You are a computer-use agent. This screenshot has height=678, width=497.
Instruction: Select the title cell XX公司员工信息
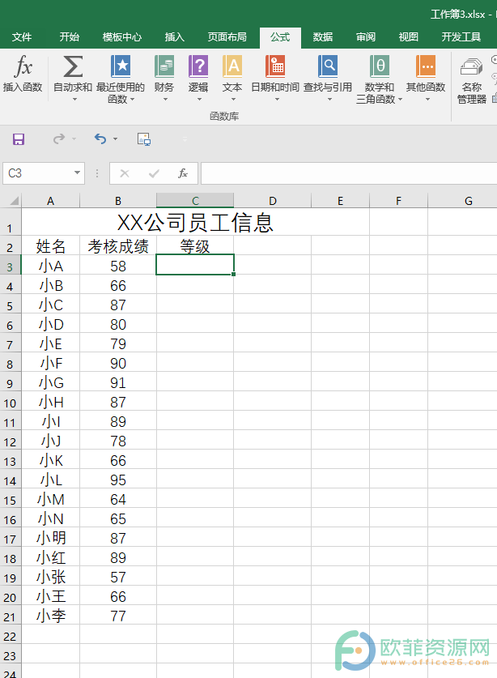[195, 222]
